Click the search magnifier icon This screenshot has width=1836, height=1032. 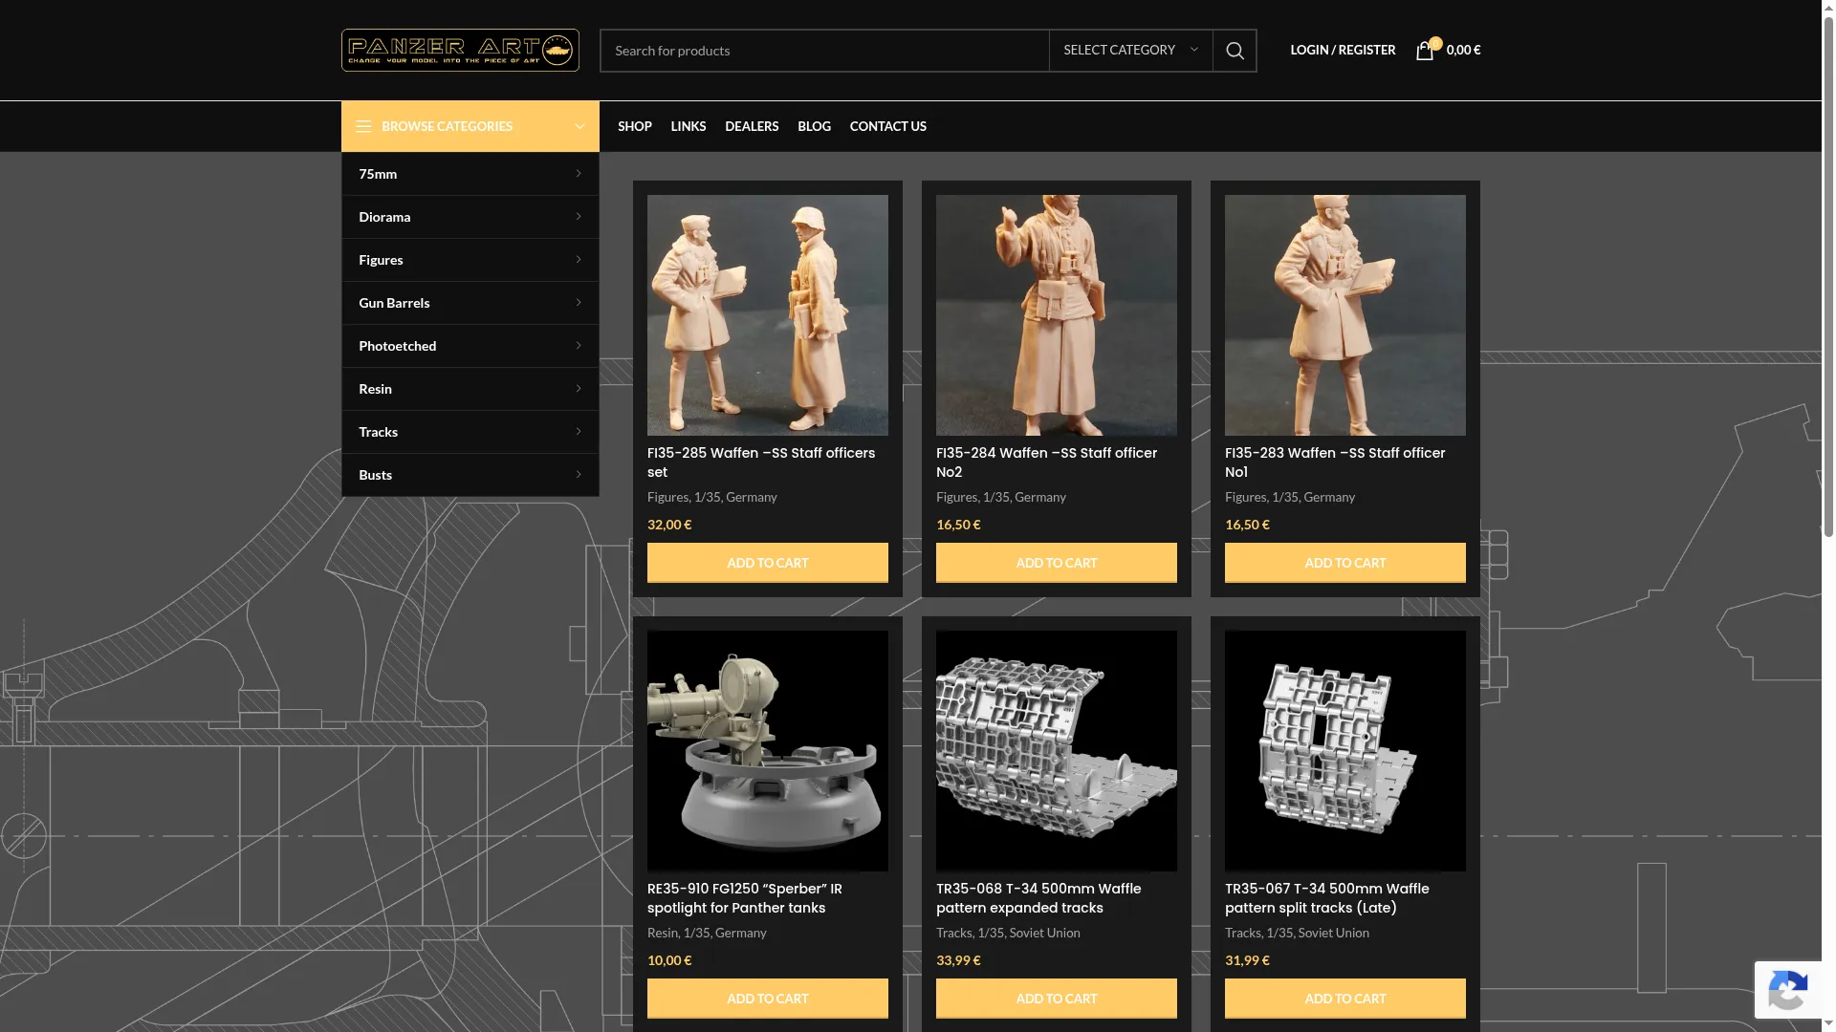tap(1235, 51)
